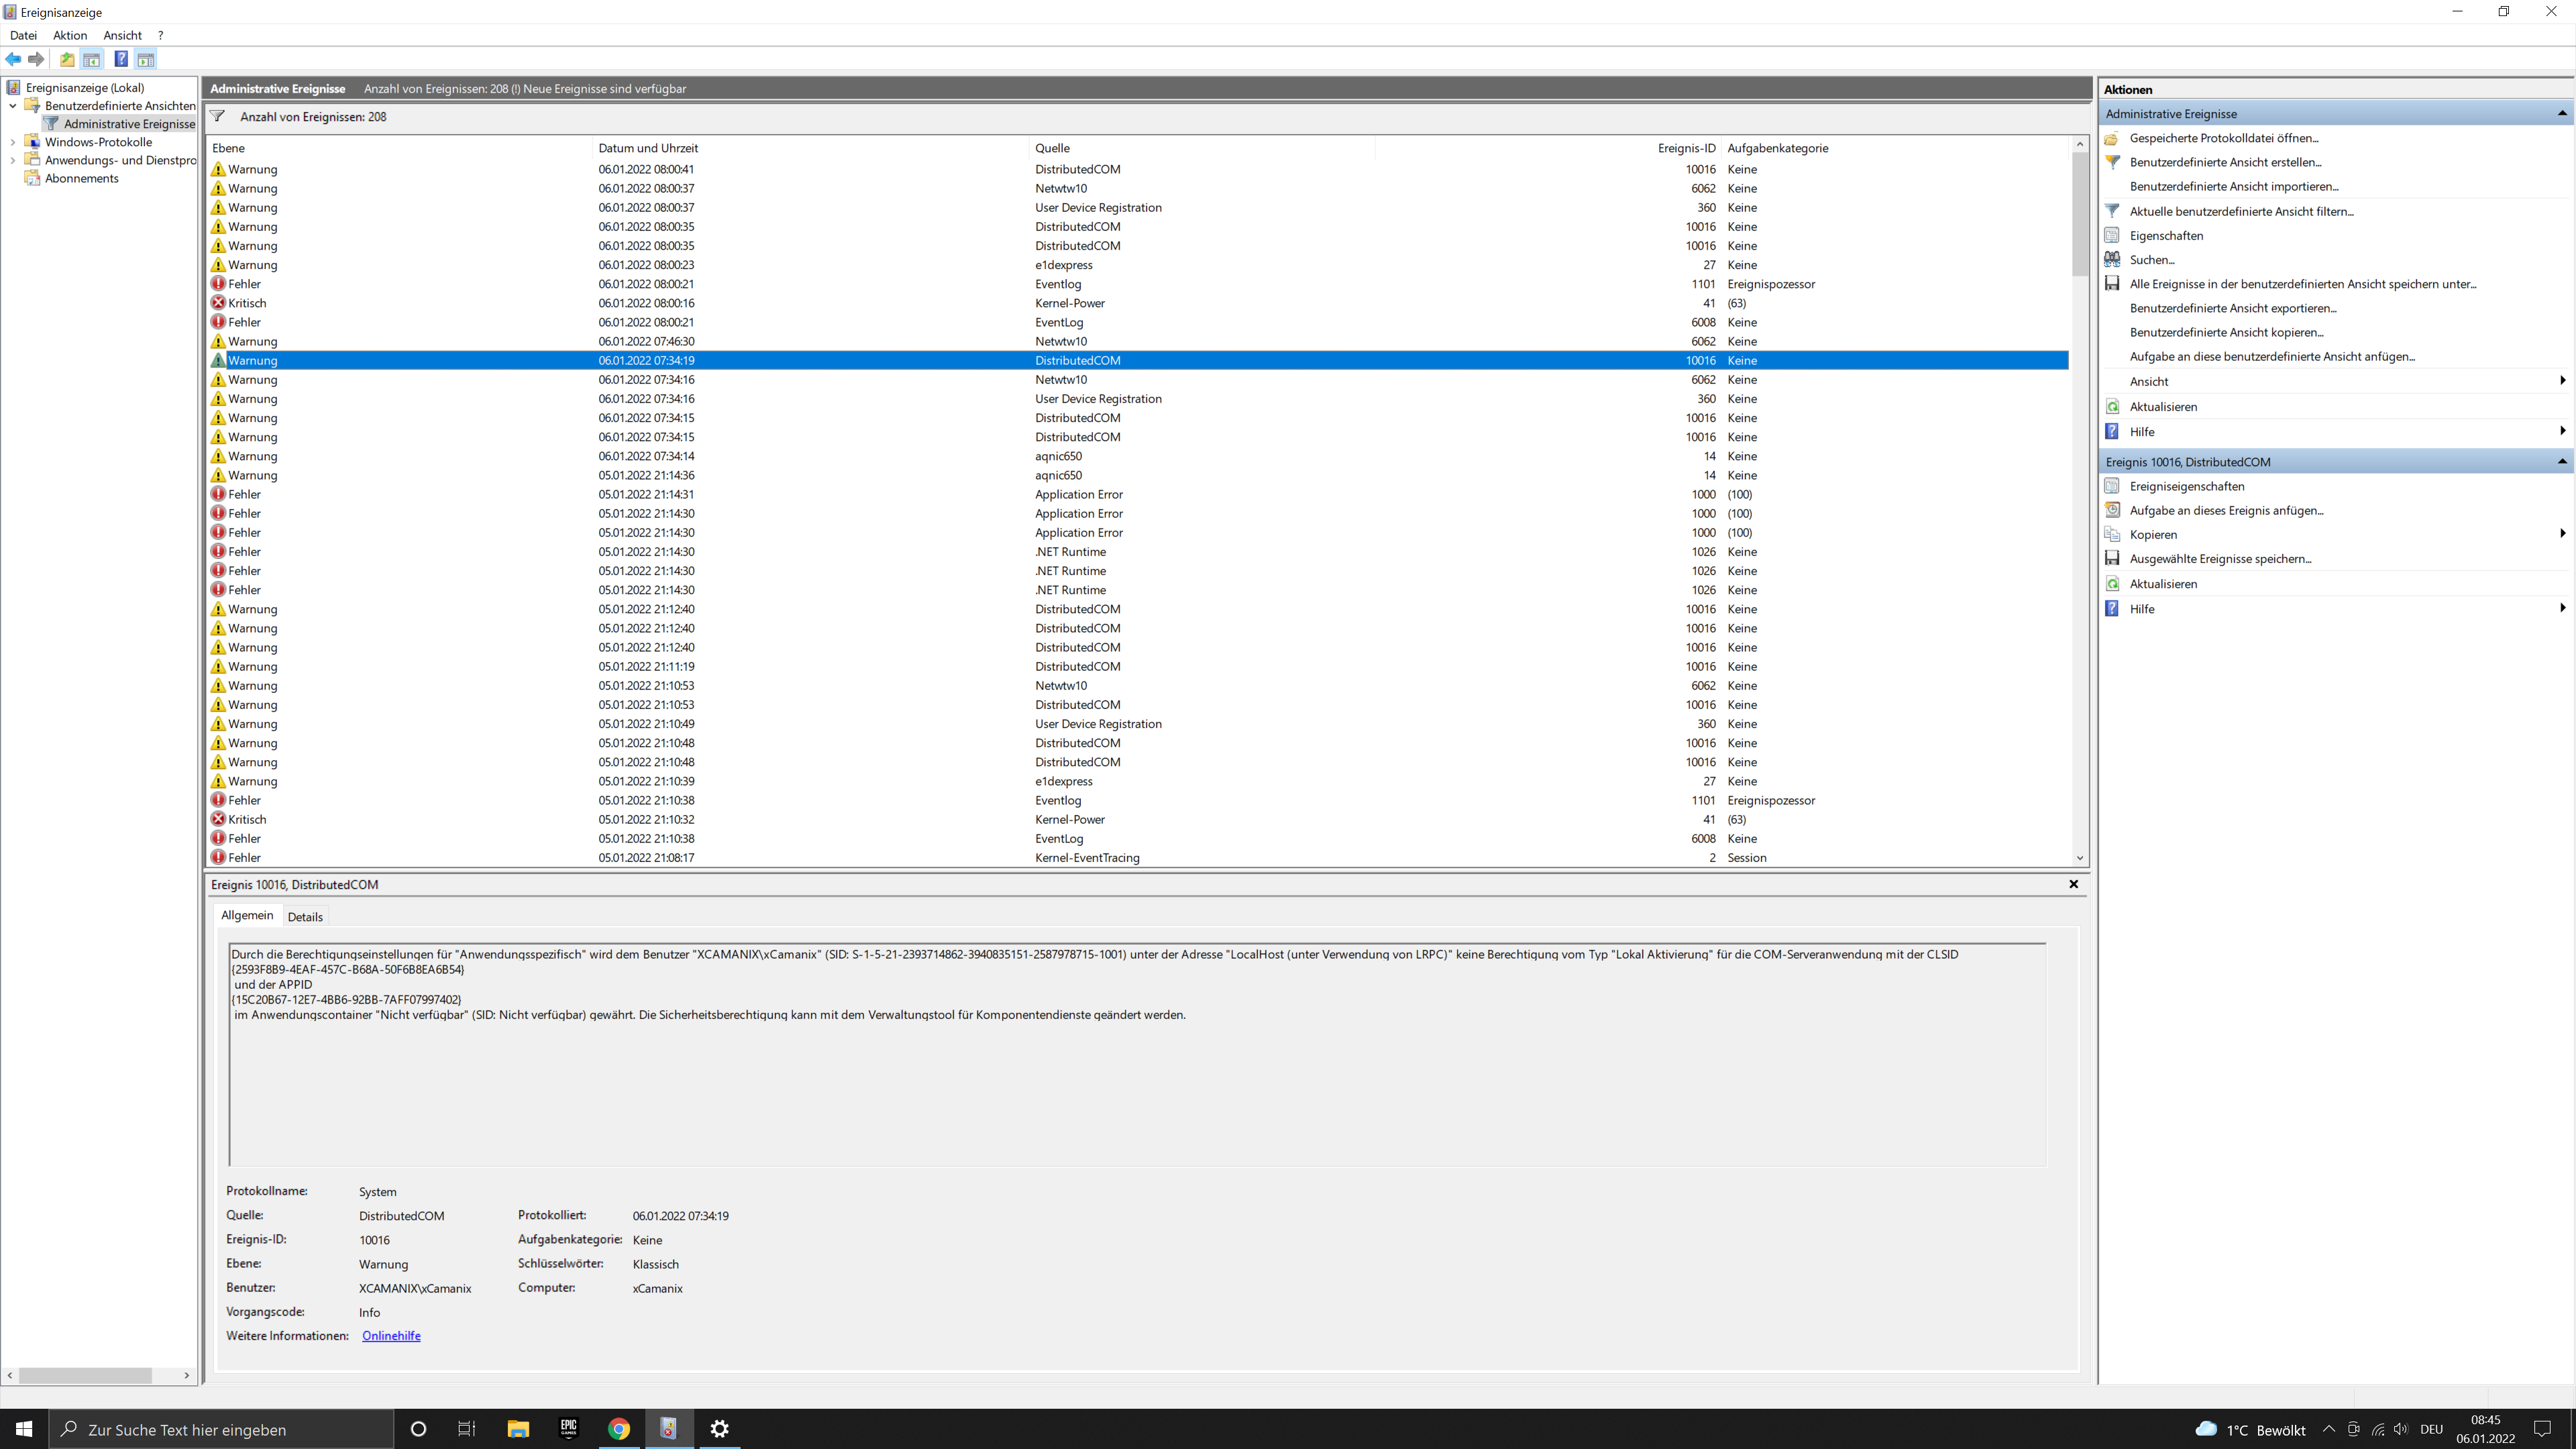Click the blue Help question-mark toolbar icon

coord(121,59)
